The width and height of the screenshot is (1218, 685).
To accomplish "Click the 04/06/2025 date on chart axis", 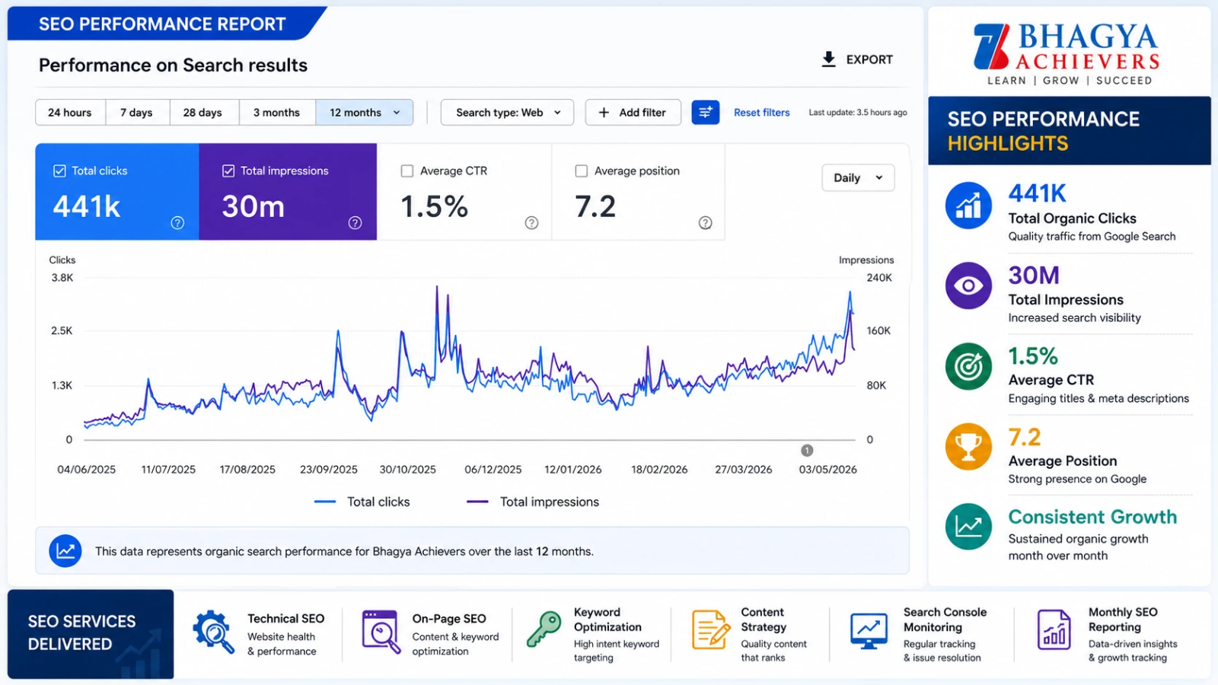I will (87, 470).
